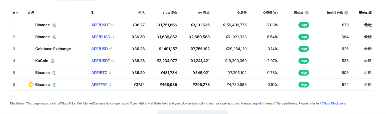Click the High badge in row 1

(304, 25)
